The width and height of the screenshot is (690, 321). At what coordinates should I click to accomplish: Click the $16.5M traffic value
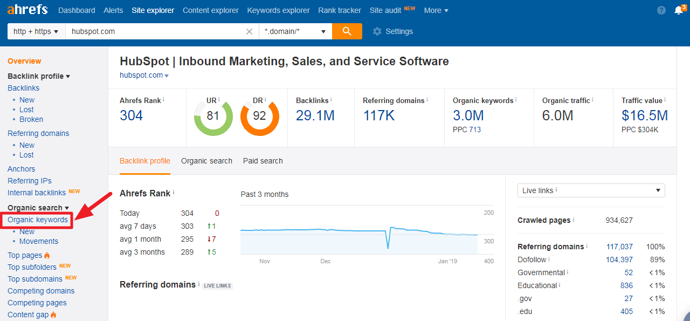(645, 115)
